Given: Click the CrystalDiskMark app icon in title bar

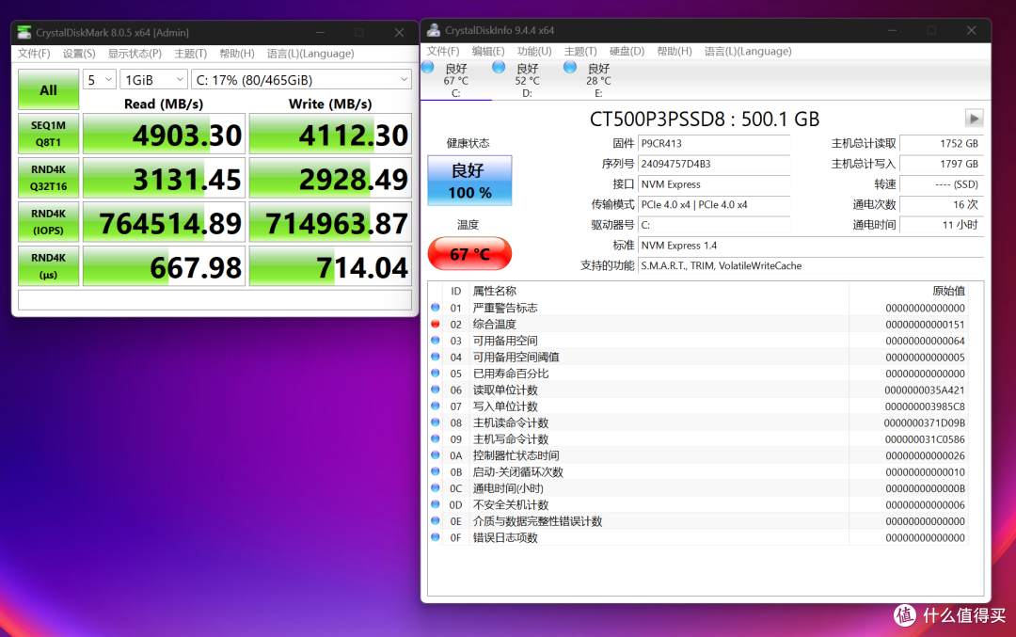Looking at the screenshot, I should pos(24,32).
